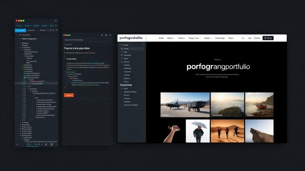Image resolution: width=305 pixels, height=171 pixels.
Task: Collapse the top folder in the file tree
Action: 17,35
